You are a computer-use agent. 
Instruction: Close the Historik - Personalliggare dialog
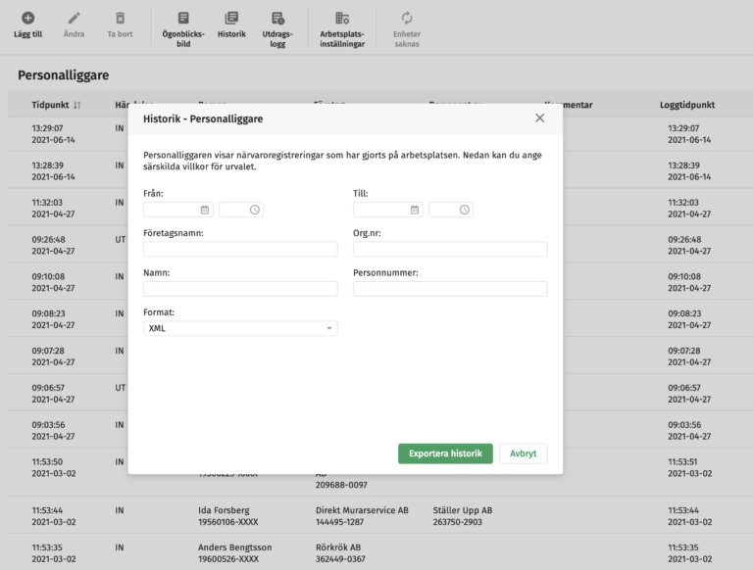tap(539, 119)
